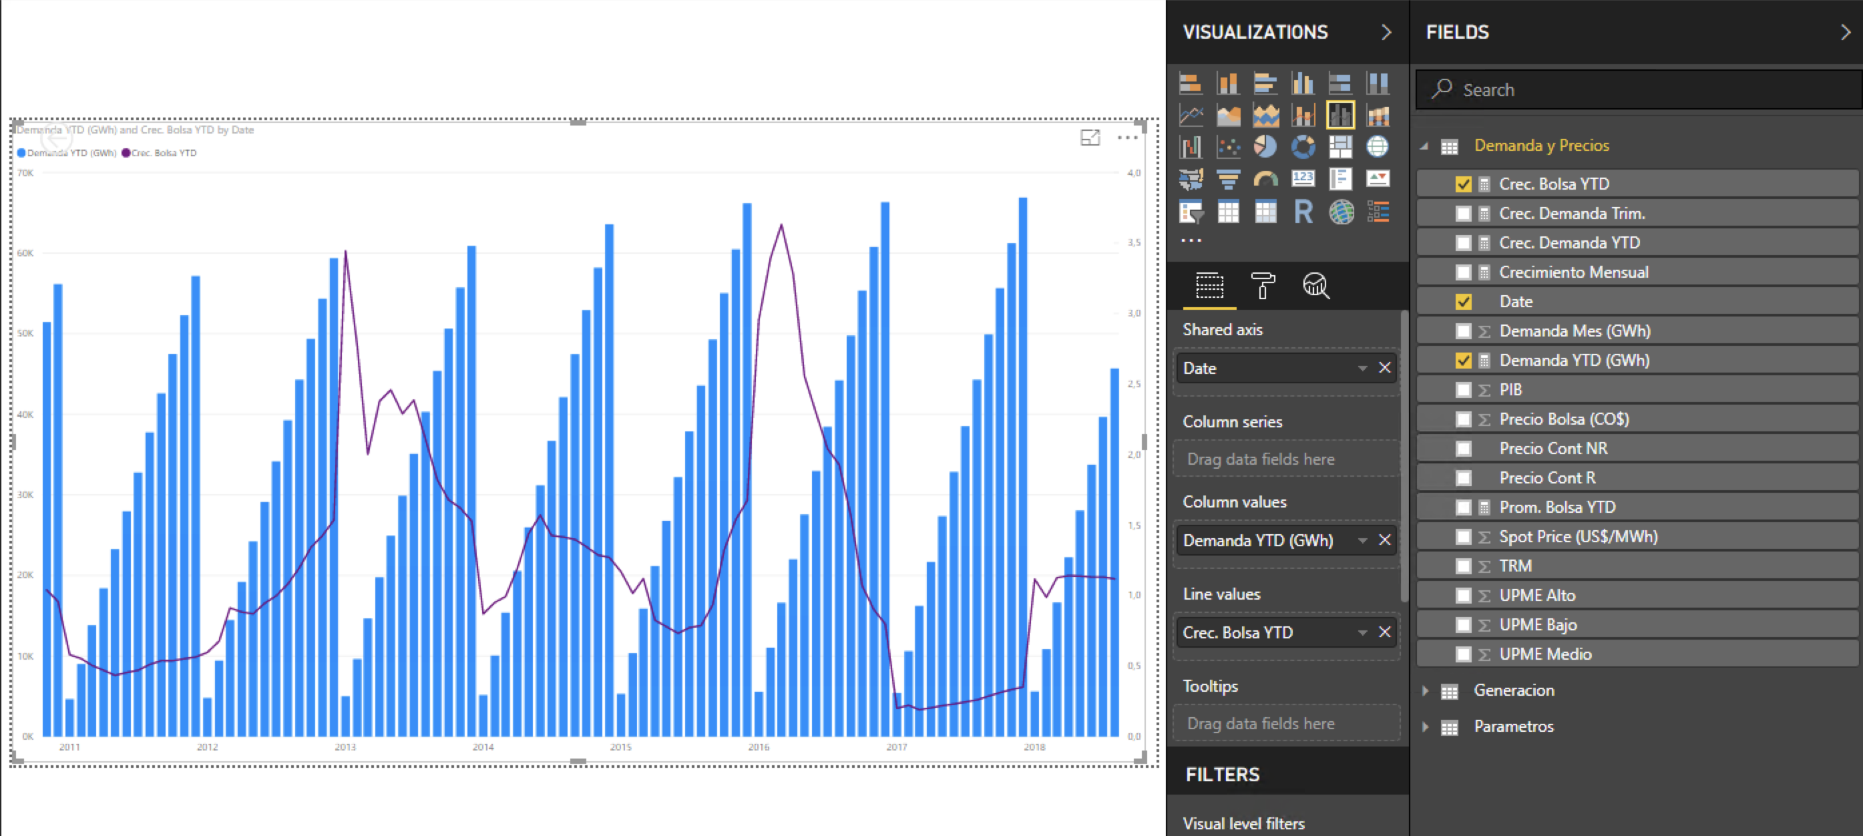Select the line and clustered column chart
Image resolution: width=1863 pixels, height=836 pixels.
(x=1340, y=115)
